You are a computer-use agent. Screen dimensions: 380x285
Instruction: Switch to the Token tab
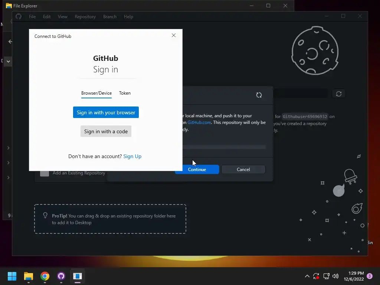point(125,93)
